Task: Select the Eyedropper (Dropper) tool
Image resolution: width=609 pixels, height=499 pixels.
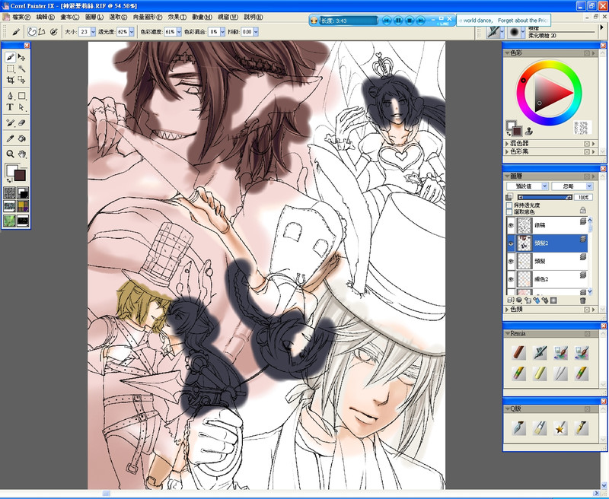Action: coord(11,138)
